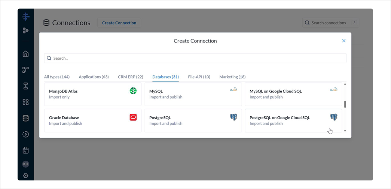The height and width of the screenshot is (189, 391).
Task: Click the Create Connection button
Action: [x=119, y=23]
